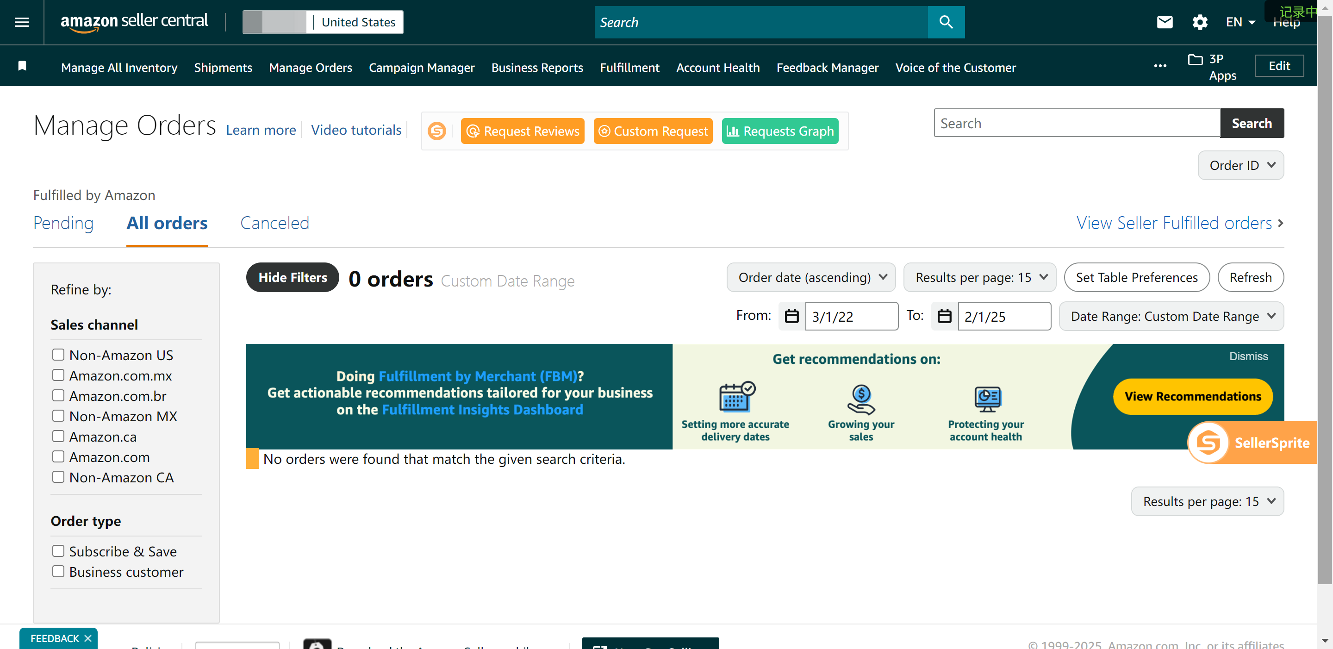
Task: Switch to the Pending tab
Action: pyautogui.click(x=63, y=223)
